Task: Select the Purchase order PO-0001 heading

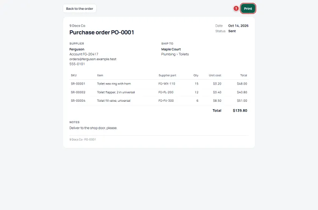Action: tap(101, 32)
